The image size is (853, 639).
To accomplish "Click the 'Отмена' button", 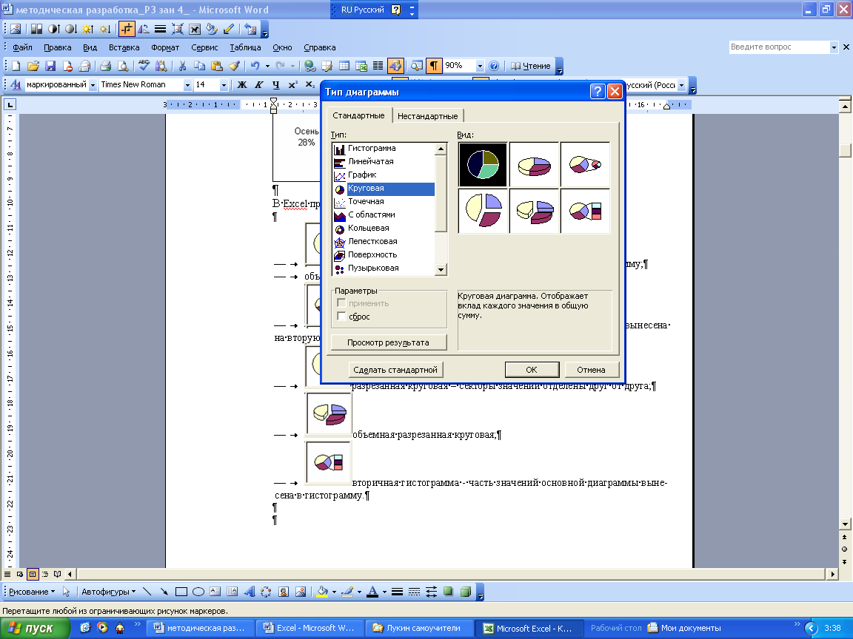I will pos(592,370).
